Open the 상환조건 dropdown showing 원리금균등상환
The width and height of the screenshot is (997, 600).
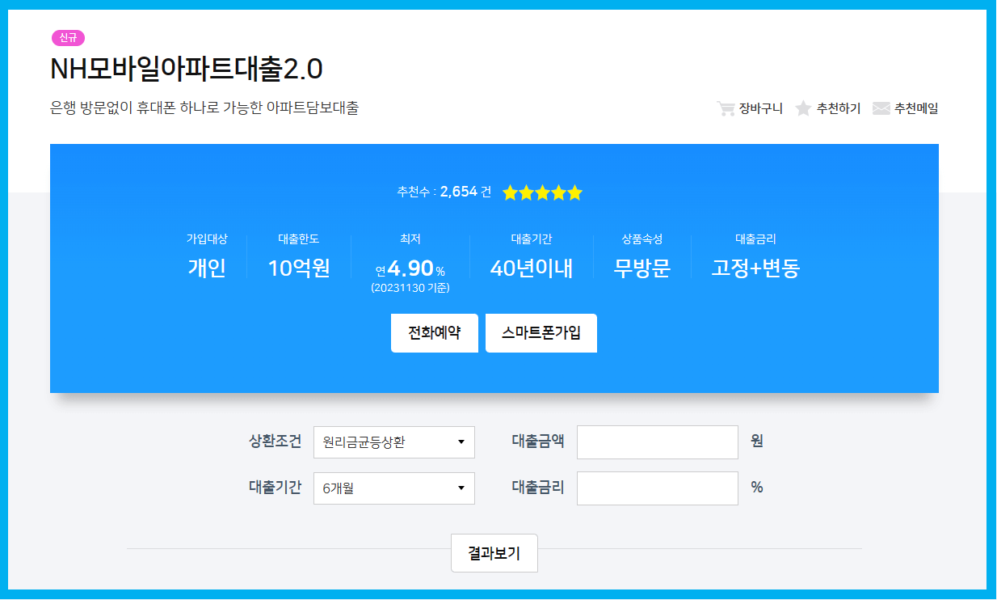pos(394,442)
